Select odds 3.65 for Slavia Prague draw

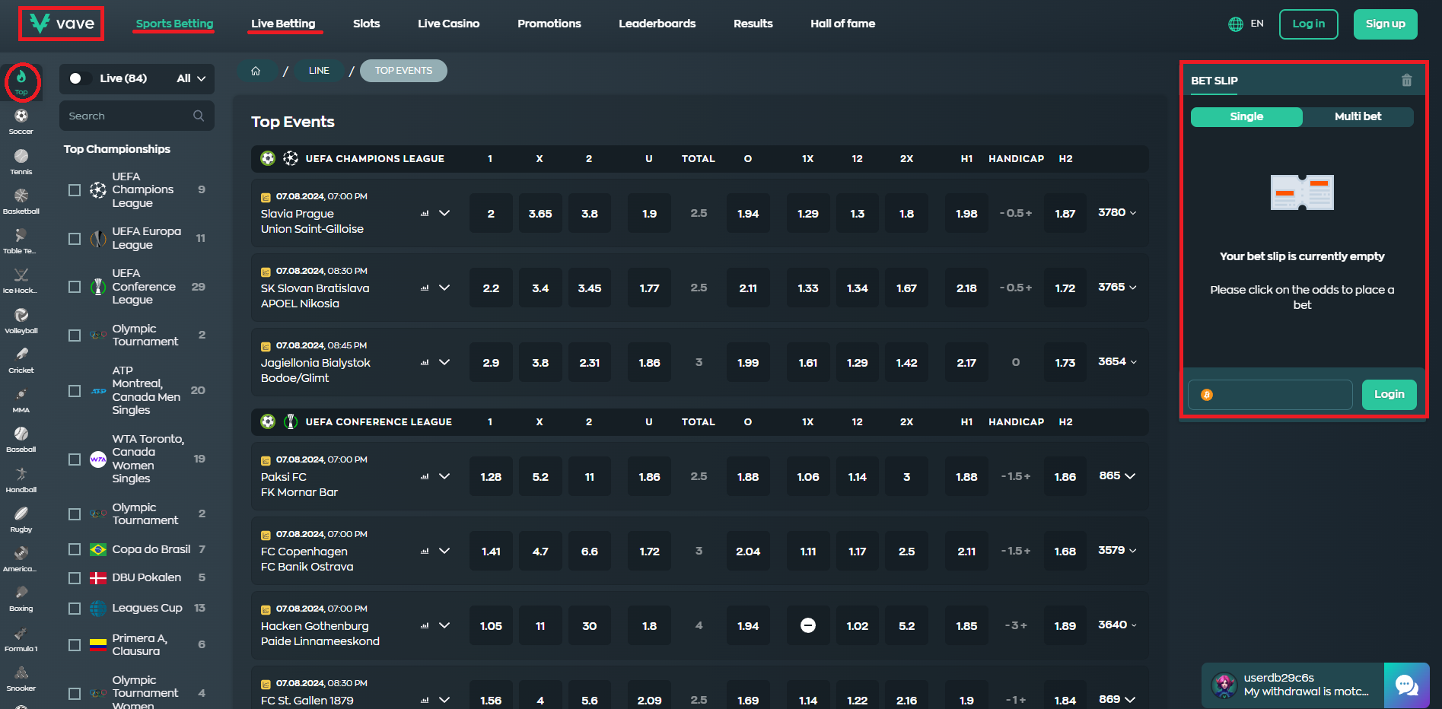540,214
